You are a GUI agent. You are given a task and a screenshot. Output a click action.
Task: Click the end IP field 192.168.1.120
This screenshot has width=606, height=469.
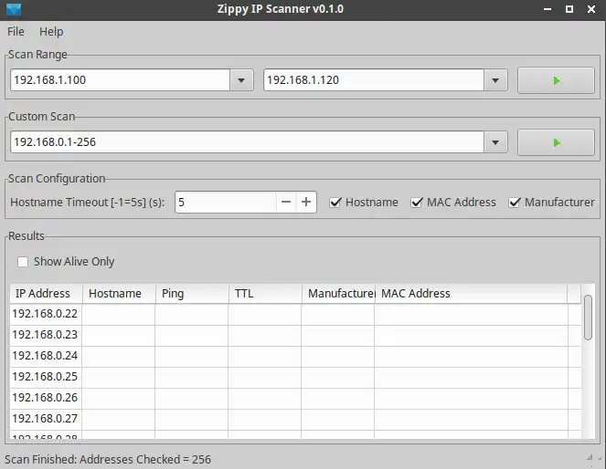(374, 80)
